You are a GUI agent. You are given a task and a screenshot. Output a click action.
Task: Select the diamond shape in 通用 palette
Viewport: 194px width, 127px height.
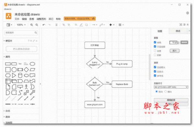(26, 70)
